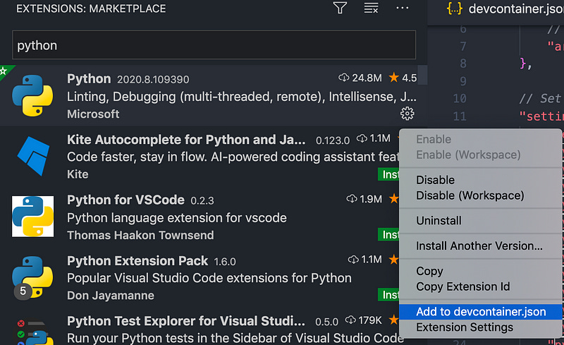This screenshot has width=564, height=345.
Task: Select Disable from the context menu
Action: tap(435, 180)
